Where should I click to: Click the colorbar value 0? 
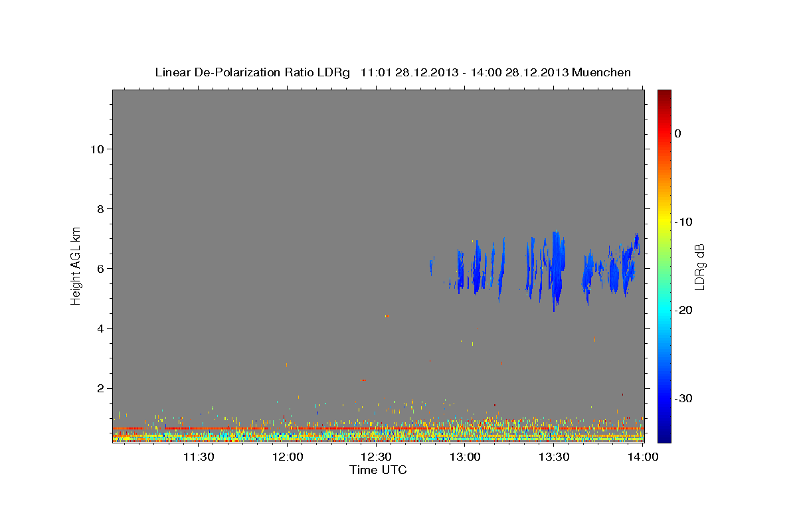pyautogui.click(x=677, y=133)
